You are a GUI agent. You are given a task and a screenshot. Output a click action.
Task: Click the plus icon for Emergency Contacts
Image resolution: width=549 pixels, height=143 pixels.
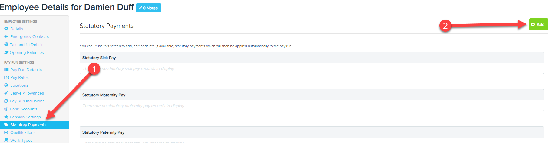click(6, 36)
